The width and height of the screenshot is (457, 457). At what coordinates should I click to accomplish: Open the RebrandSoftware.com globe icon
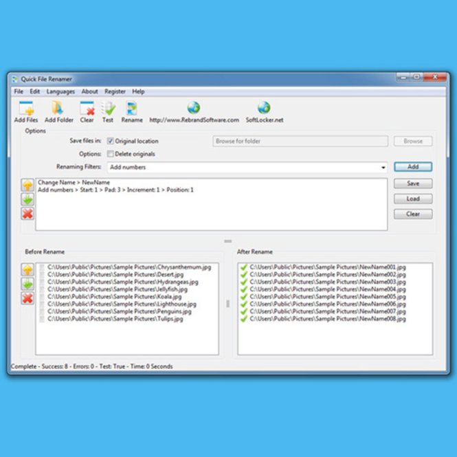194,108
